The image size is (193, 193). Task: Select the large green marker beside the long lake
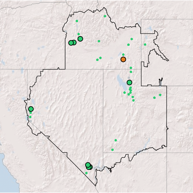pos(129,82)
